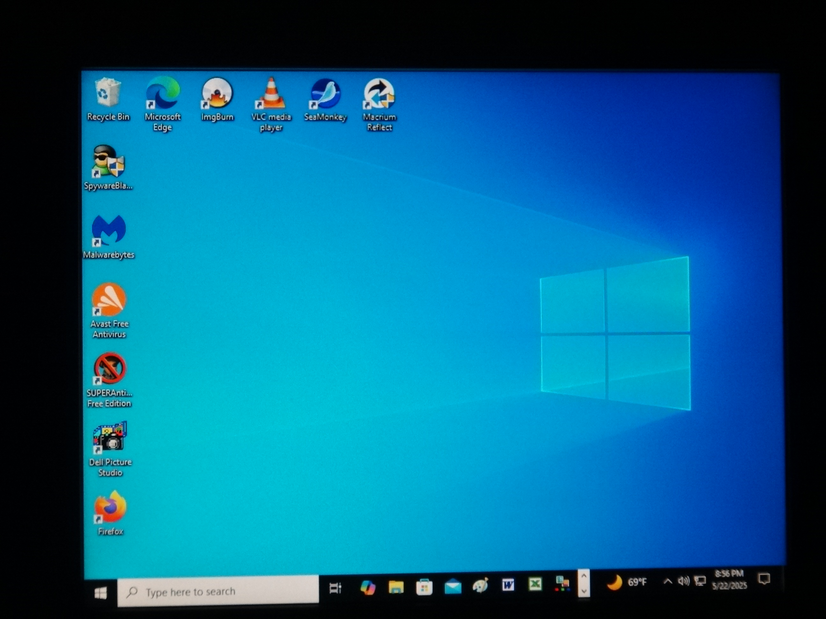Select the Microsoft Edge desktop shortcut
Image resolution: width=826 pixels, height=619 pixels.
coord(163,104)
